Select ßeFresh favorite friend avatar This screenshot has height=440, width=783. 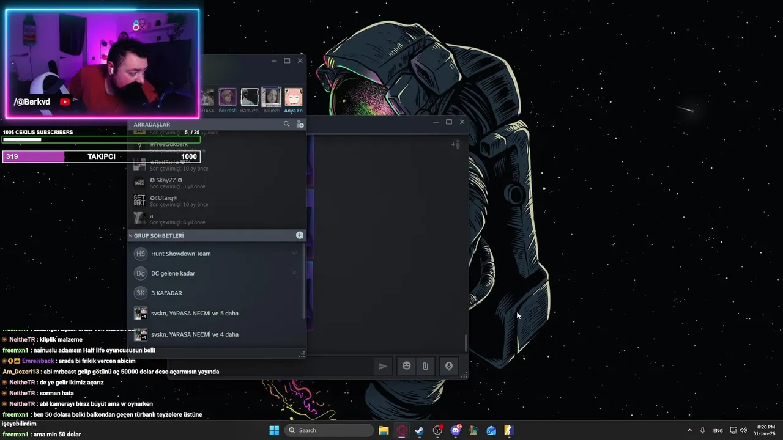coord(228,97)
